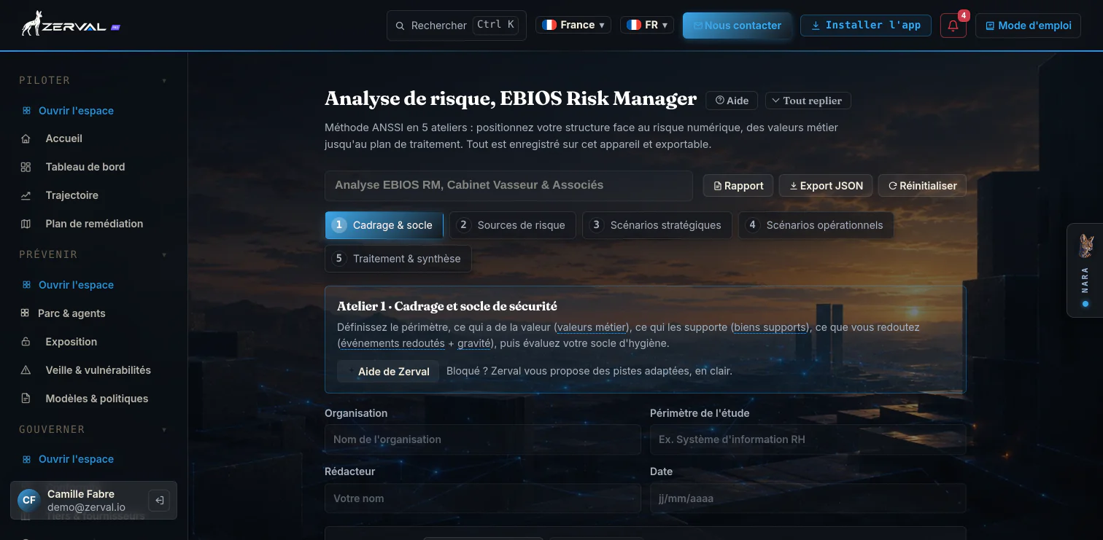The height and width of the screenshot is (540, 1103).
Task: Switch to Sources de risque tab
Action: pos(512,225)
